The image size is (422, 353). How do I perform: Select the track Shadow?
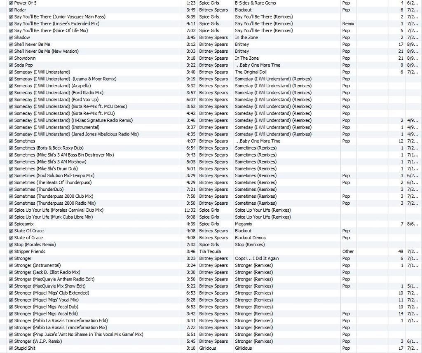tap(22, 37)
